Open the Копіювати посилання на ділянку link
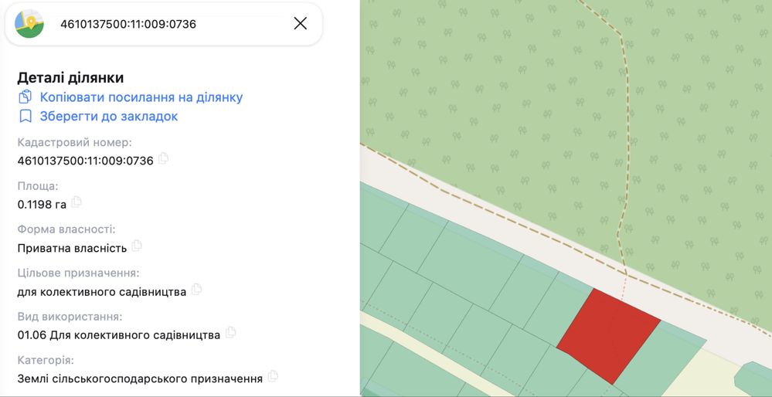The height and width of the screenshot is (397, 772). click(141, 97)
